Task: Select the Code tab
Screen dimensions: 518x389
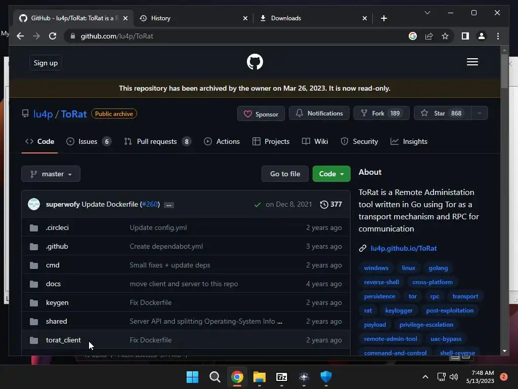Action: [39, 142]
